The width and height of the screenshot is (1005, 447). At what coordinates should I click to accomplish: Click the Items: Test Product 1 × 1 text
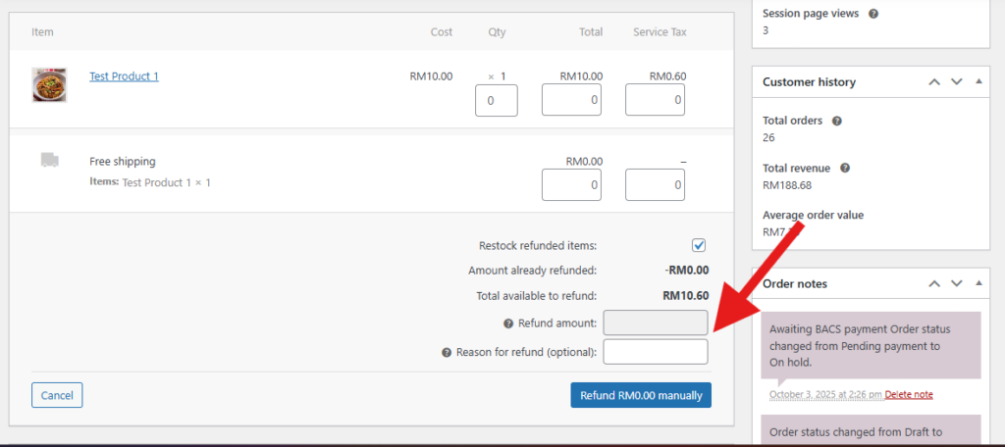[x=150, y=182]
